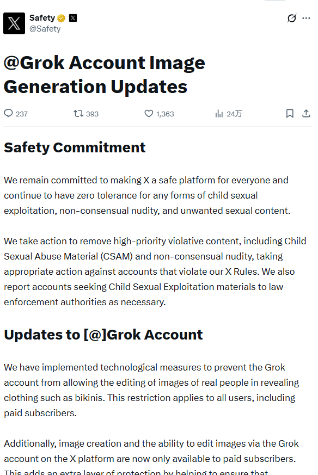Open the more options ellipsis
This screenshot has width=318, height=475.
(305, 18)
